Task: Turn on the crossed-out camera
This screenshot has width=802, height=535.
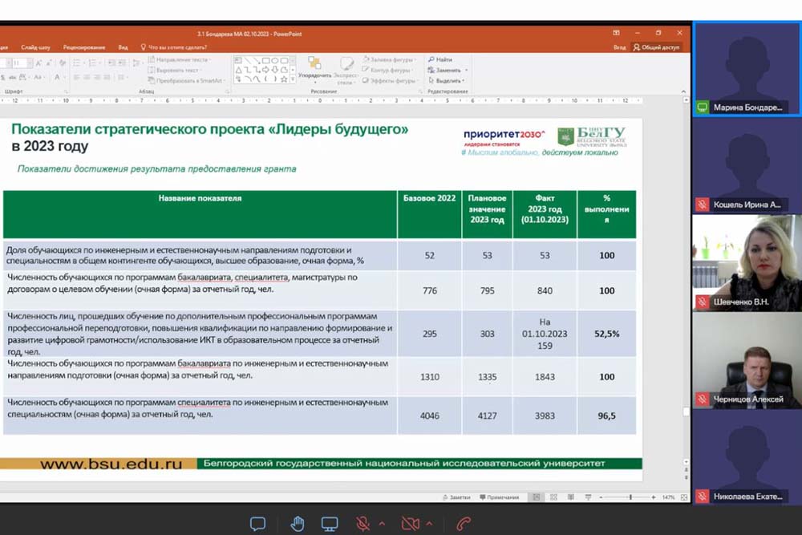Action: pyautogui.click(x=411, y=524)
